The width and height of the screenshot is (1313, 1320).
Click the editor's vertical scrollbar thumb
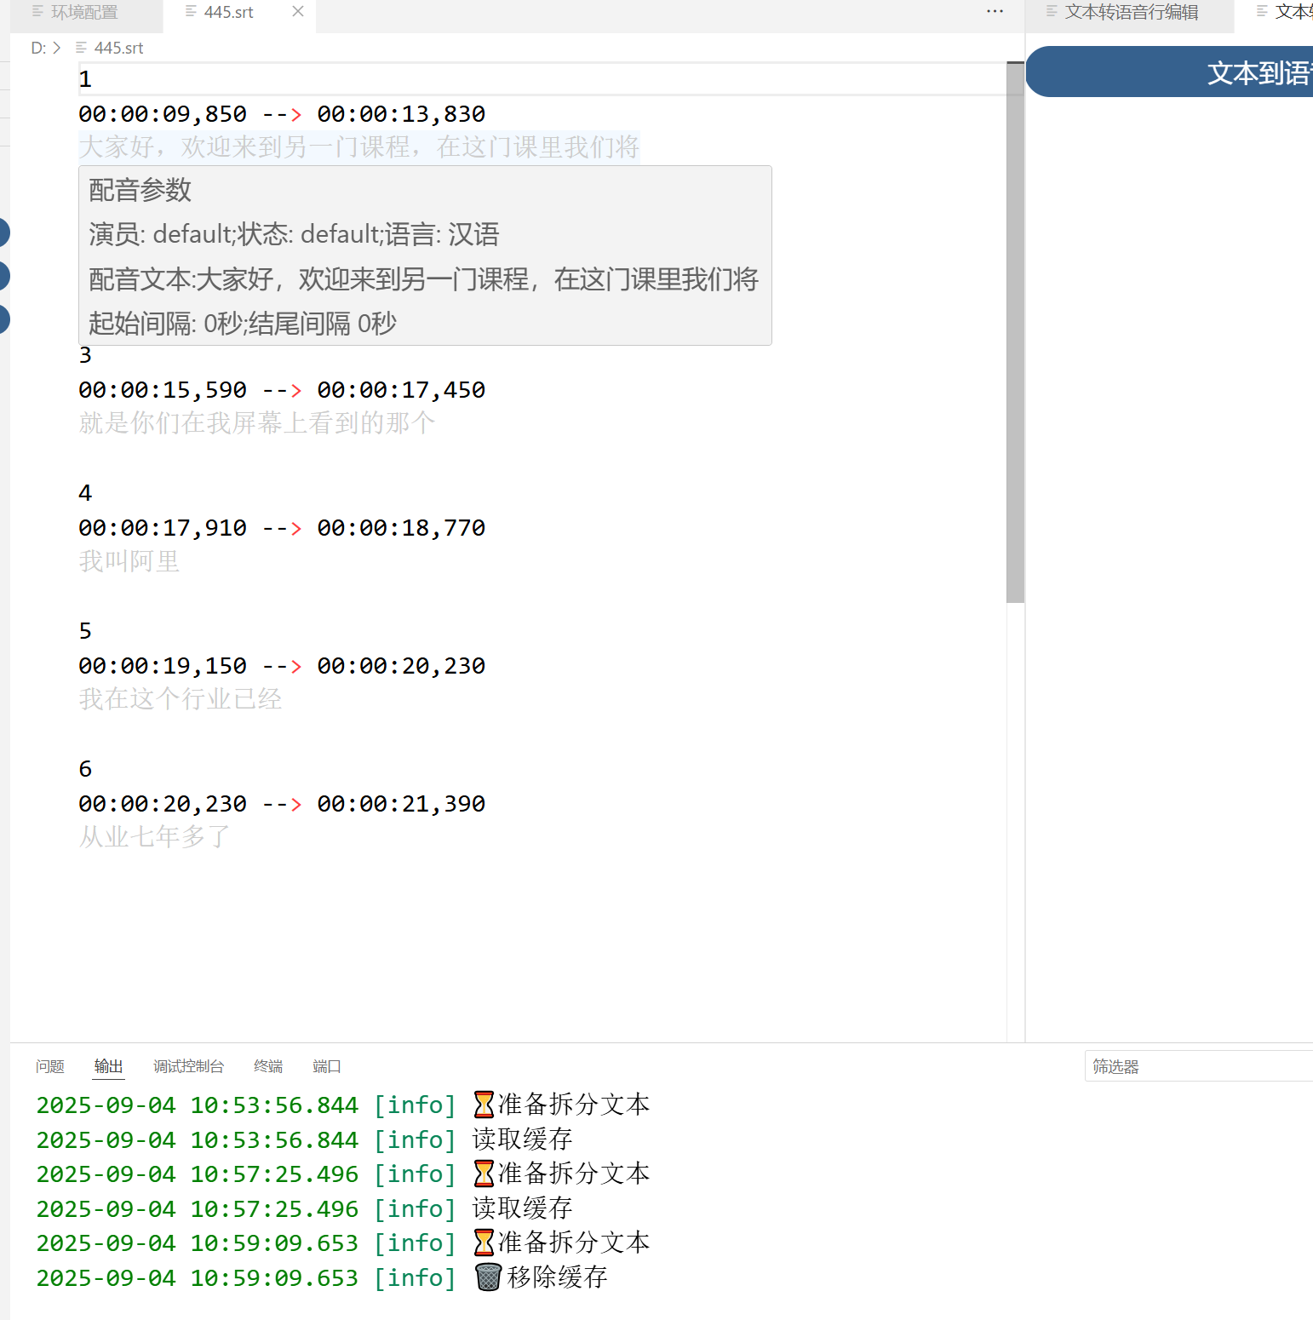tap(1015, 332)
